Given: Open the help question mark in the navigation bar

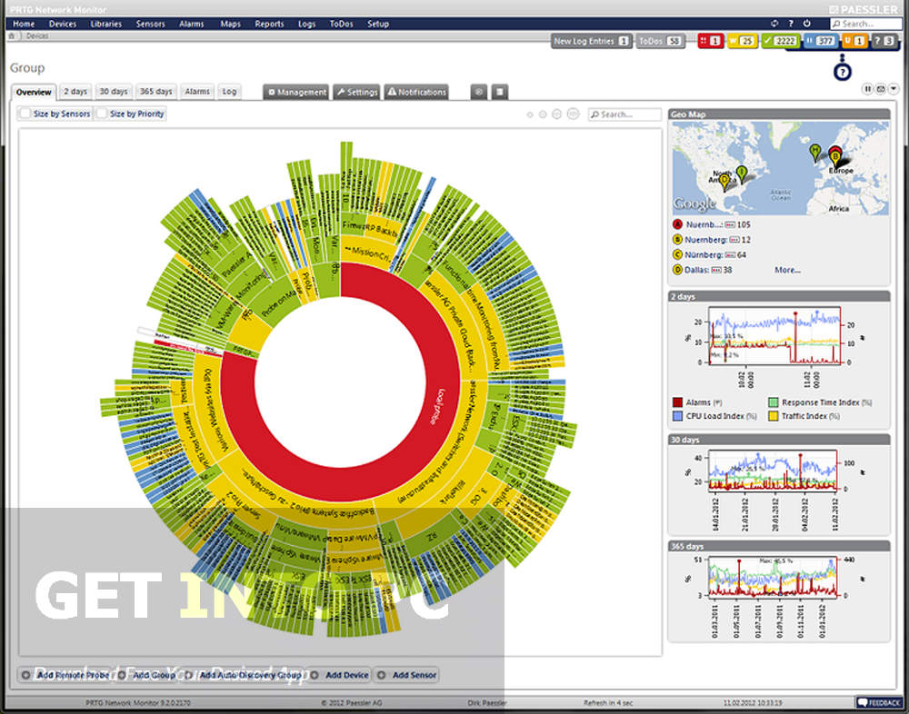Looking at the screenshot, I should pos(791,24).
